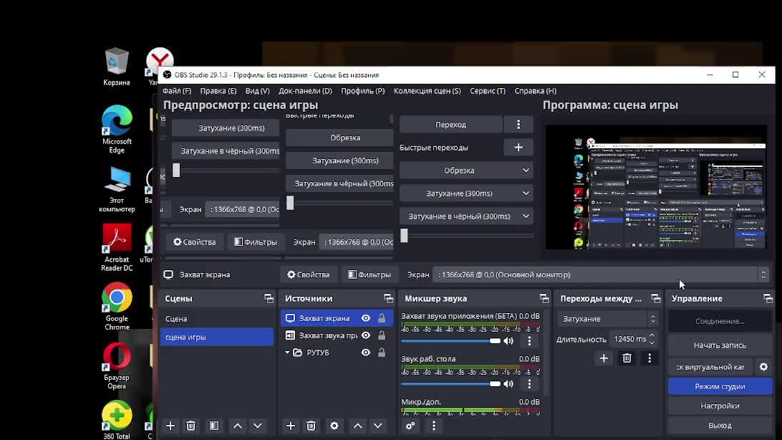This screenshot has height=440, width=782.
Task: Move scene down with the arrow icon
Action: coord(257,426)
